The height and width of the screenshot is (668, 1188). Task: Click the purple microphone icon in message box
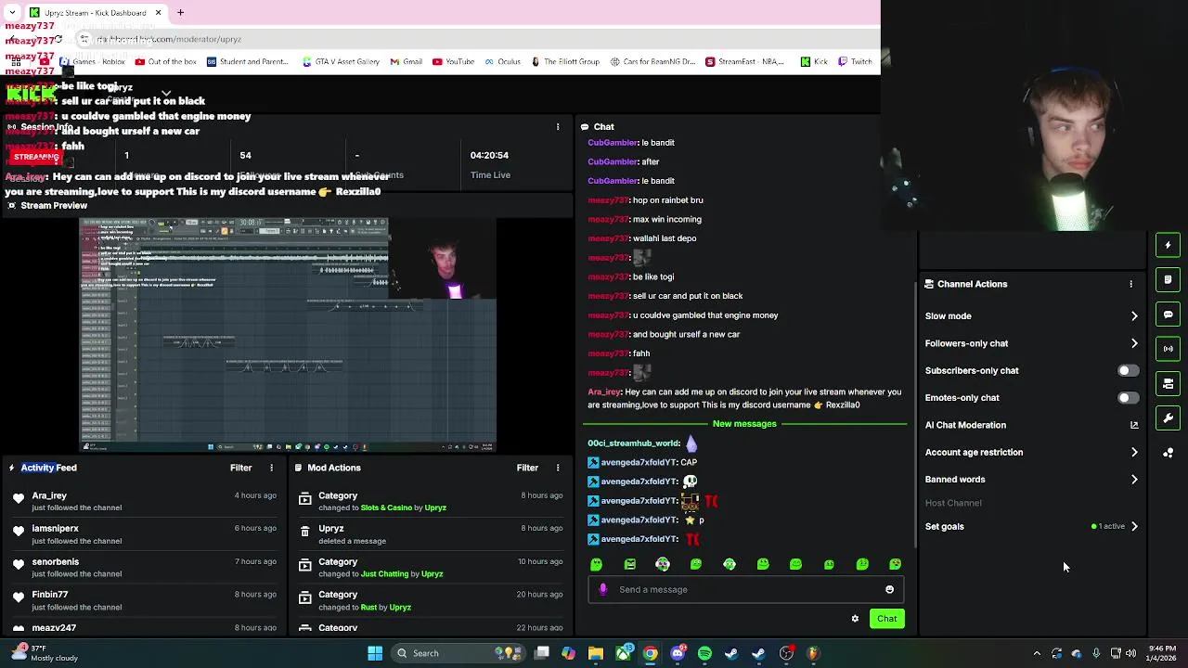(603, 589)
